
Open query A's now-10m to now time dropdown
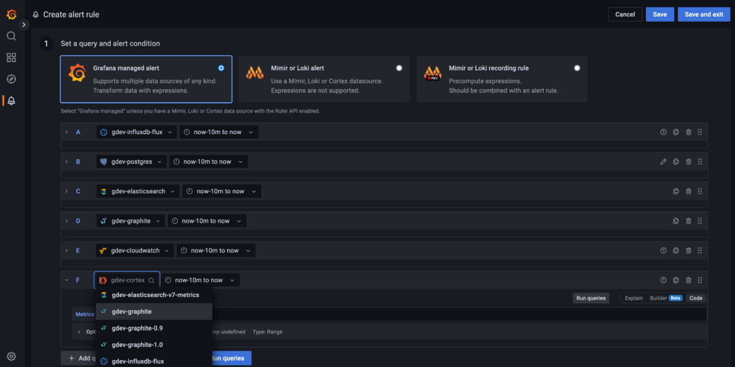point(219,132)
